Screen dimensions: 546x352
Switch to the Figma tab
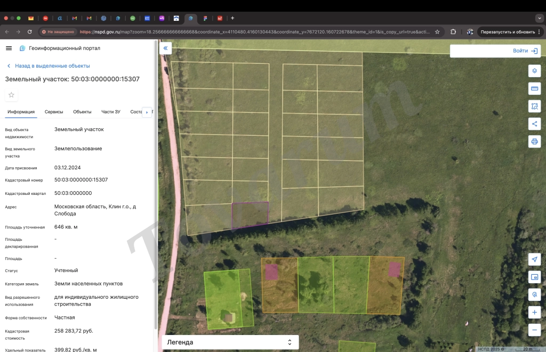pyautogui.click(x=205, y=18)
